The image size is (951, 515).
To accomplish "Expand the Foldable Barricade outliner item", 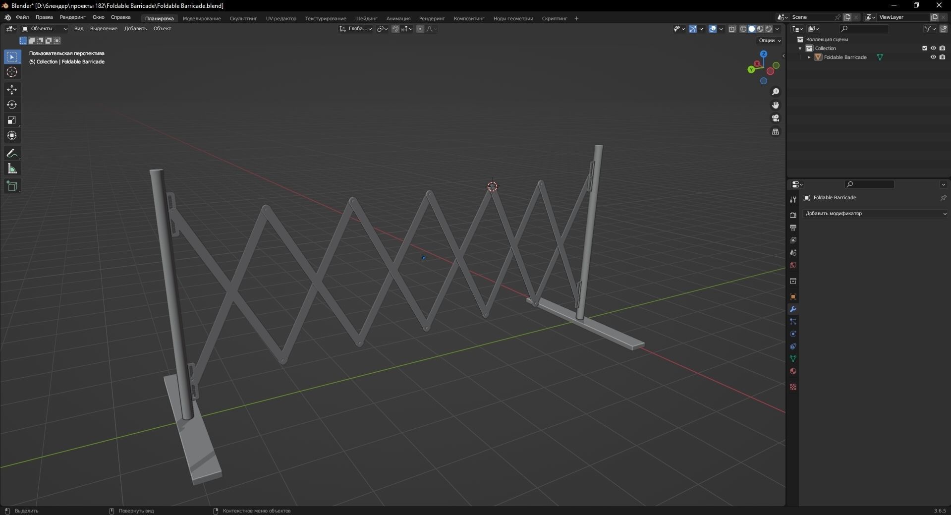I will 809,57.
